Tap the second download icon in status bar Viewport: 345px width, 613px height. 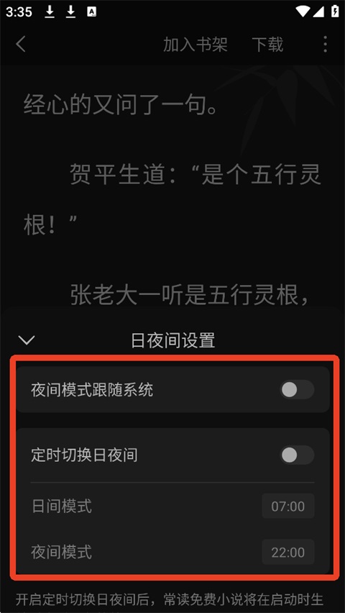(70, 12)
